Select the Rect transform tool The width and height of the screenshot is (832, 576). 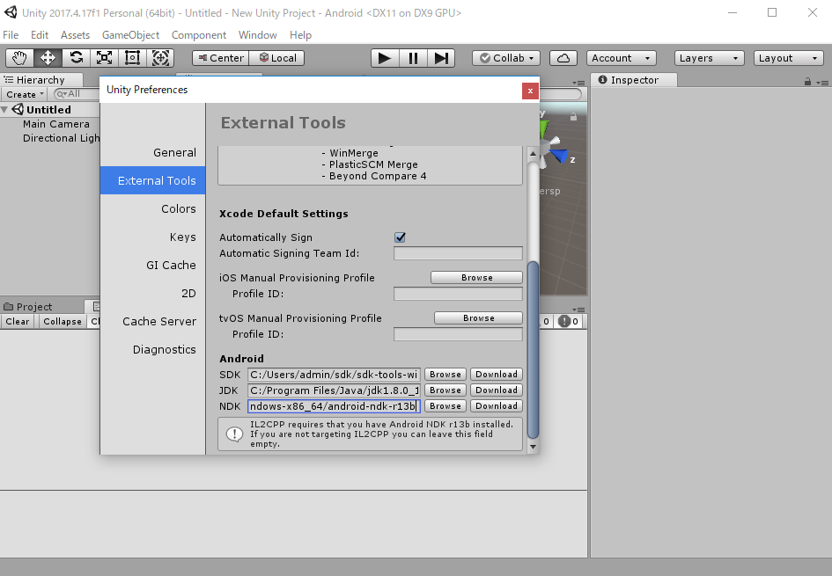click(x=132, y=58)
